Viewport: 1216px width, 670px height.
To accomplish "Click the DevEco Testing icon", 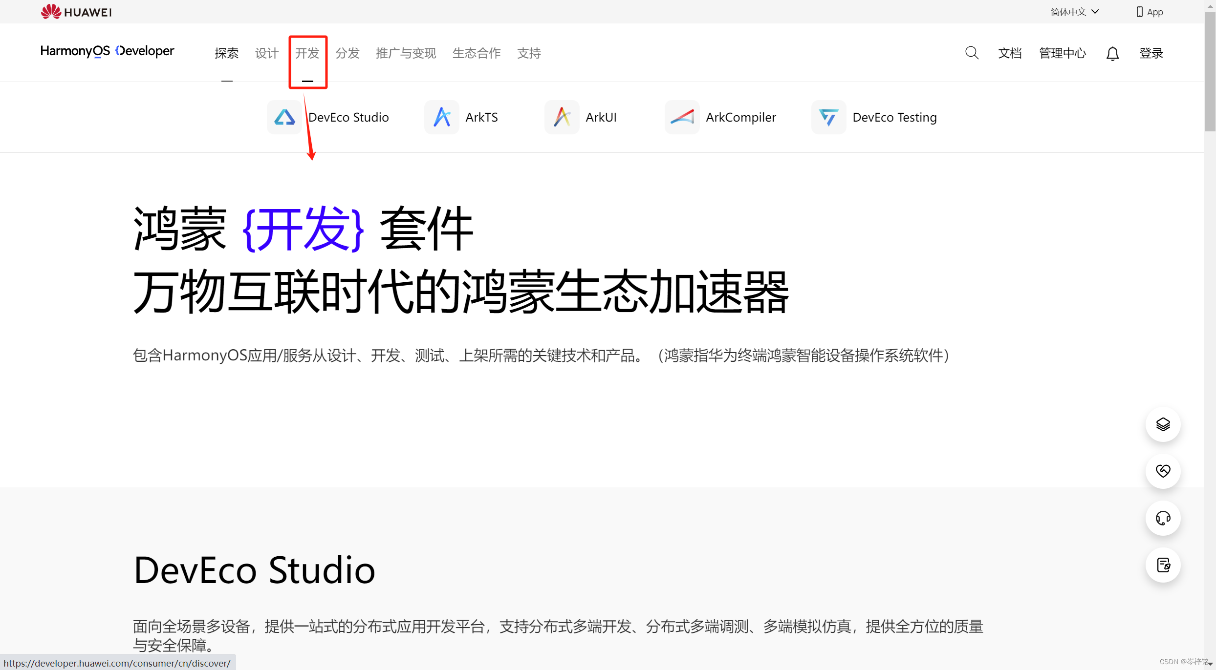I will [826, 117].
